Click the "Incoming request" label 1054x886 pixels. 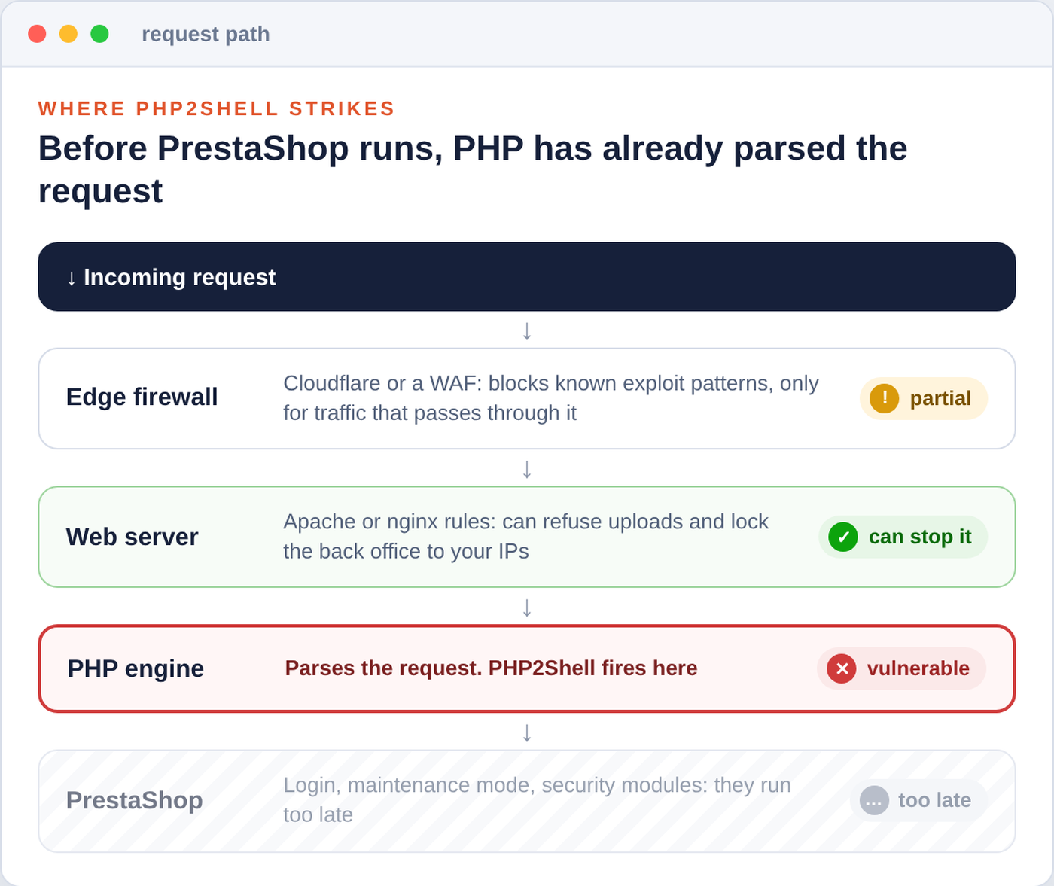pos(180,277)
